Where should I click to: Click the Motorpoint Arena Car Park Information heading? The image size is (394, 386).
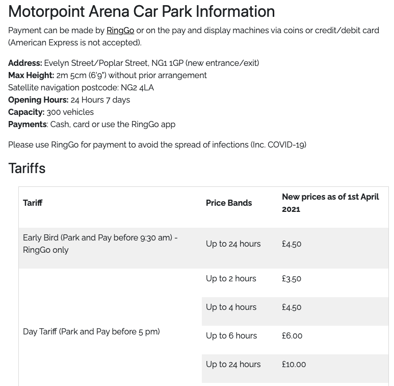141,11
